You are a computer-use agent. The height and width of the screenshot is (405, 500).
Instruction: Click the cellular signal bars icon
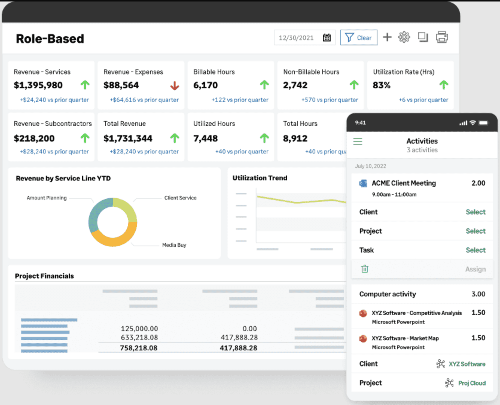coord(463,123)
